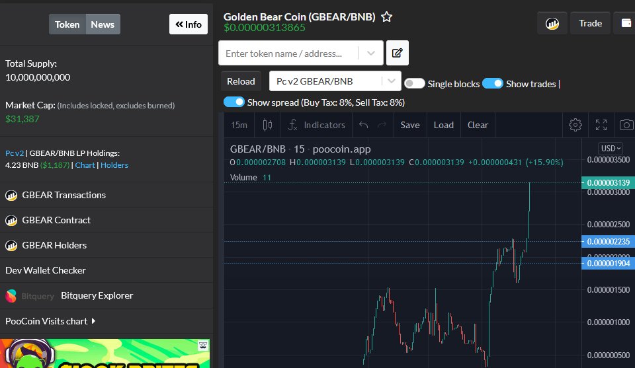
Task: Click the GBEAR/BNB 15 poocoin.app chart title
Action: (x=300, y=149)
